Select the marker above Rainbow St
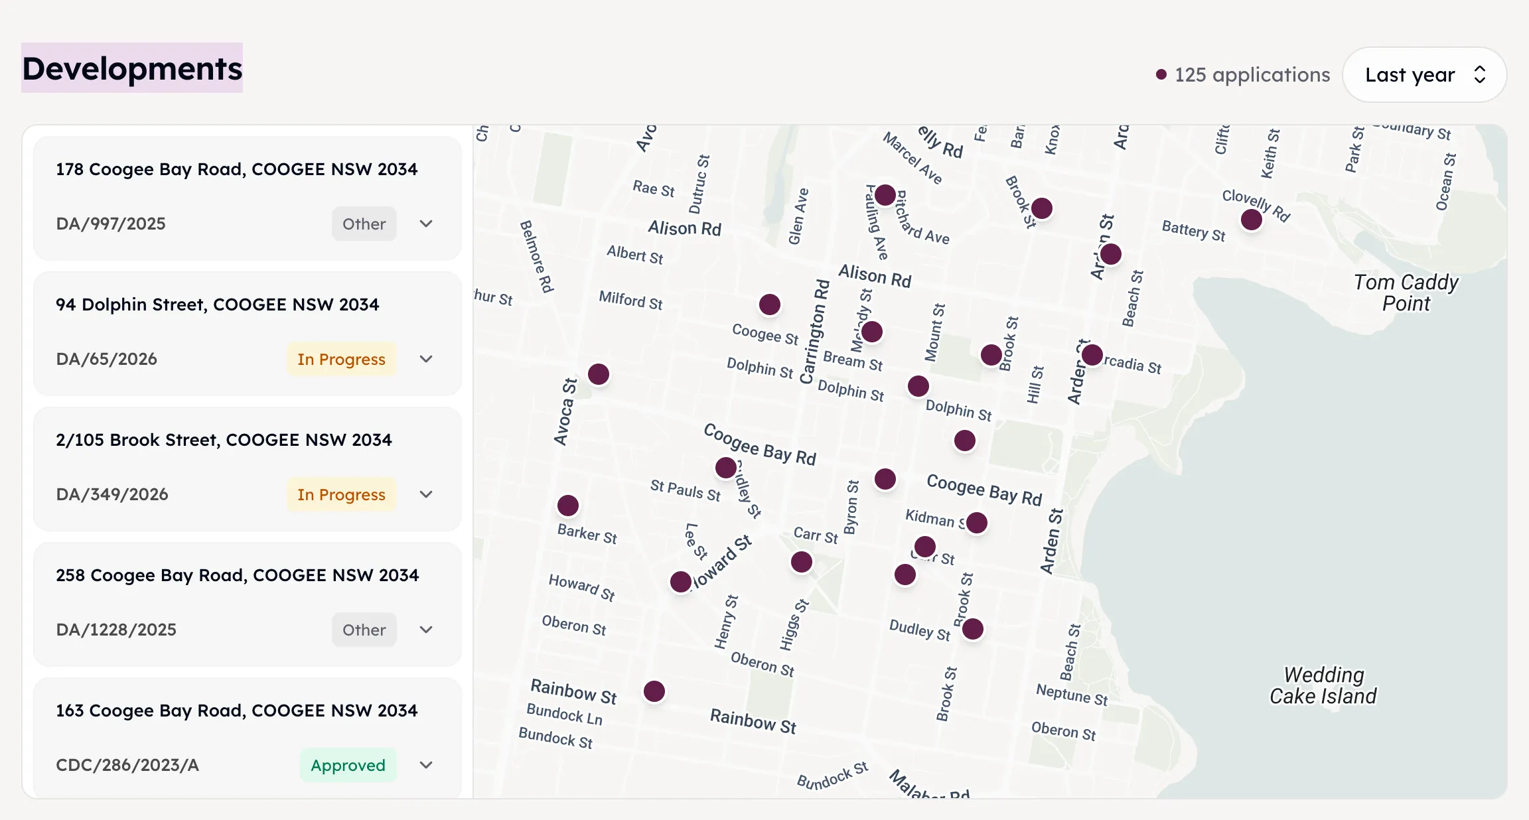 click(654, 691)
